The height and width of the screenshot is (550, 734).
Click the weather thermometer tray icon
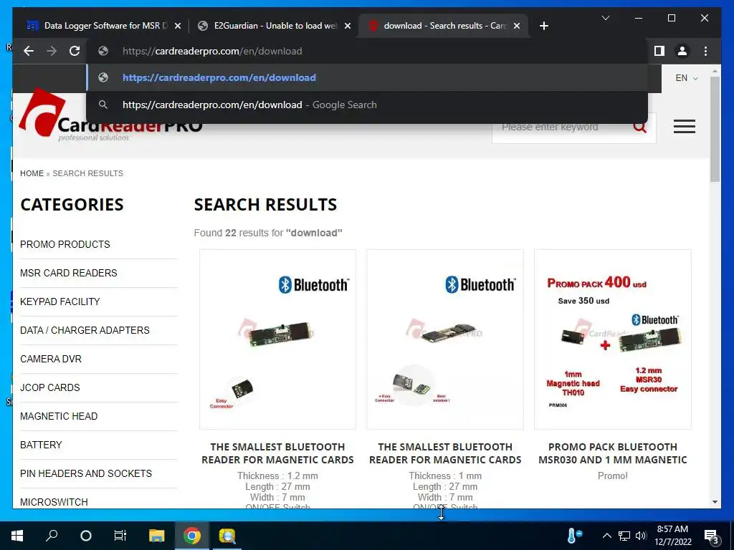pyautogui.click(x=574, y=536)
